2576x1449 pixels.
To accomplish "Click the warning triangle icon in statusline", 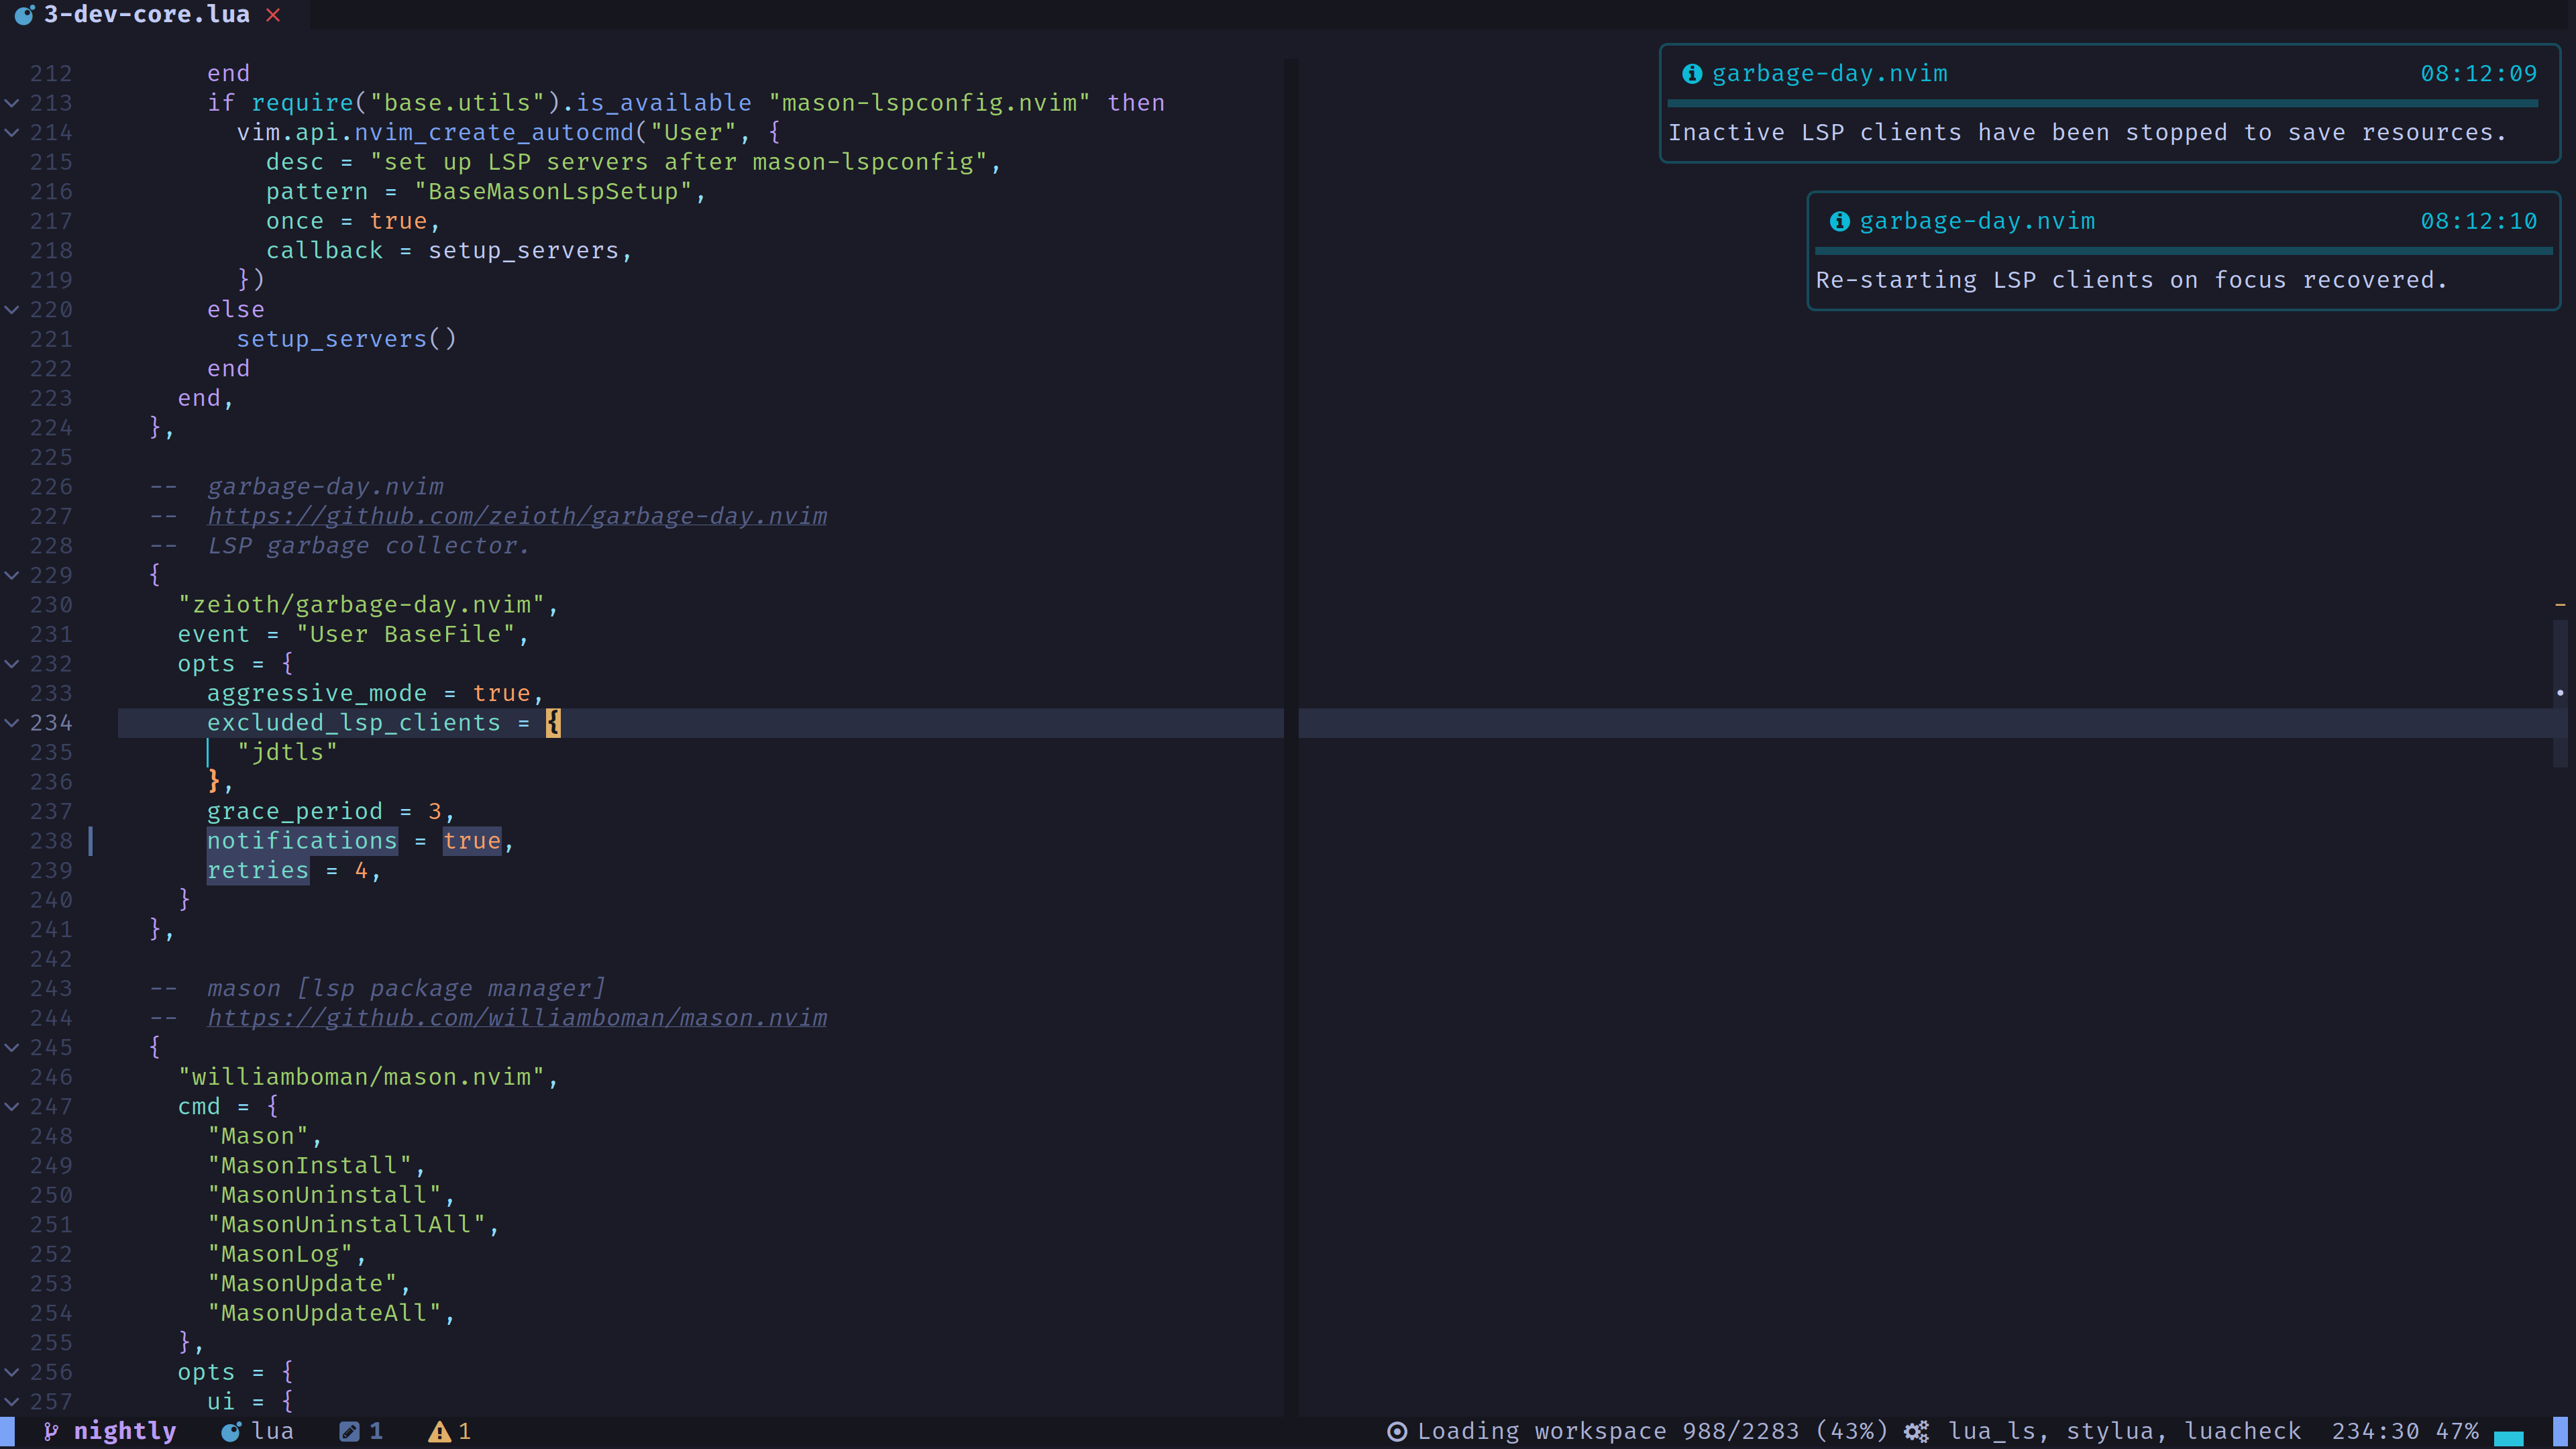I will click(439, 1432).
